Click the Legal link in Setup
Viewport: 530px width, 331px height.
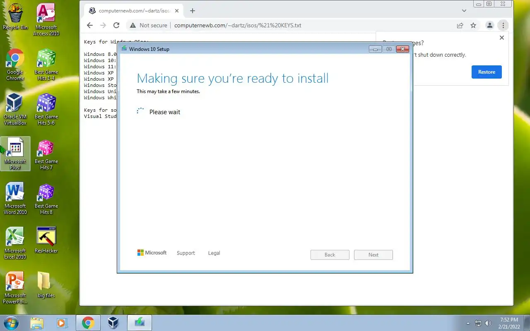pos(214,253)
